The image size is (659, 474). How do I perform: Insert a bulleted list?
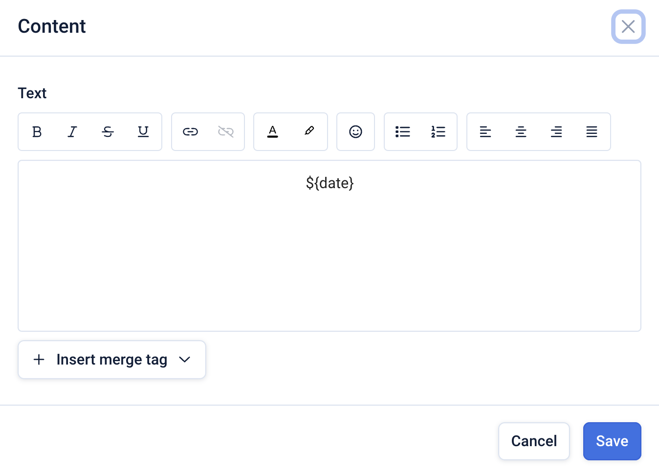tap(402, 132)
